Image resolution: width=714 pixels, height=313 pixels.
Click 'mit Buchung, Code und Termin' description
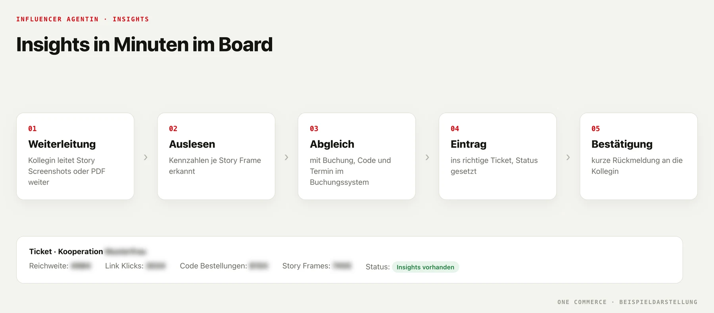click(350, 171)
